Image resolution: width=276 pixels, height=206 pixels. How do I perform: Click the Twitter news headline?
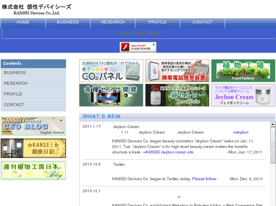click(119, 164)
